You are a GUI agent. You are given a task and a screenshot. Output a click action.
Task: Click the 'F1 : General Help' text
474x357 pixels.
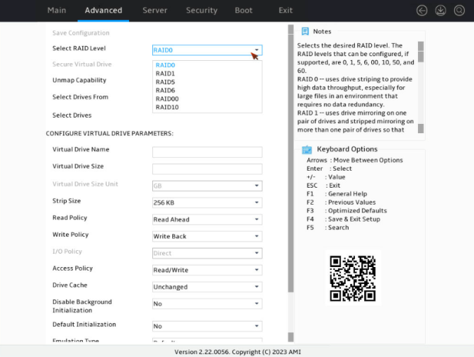(x=337, y=194)
